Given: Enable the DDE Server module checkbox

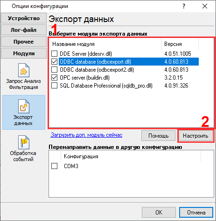Looking at the screenshot, I should (x=54, y=54).
